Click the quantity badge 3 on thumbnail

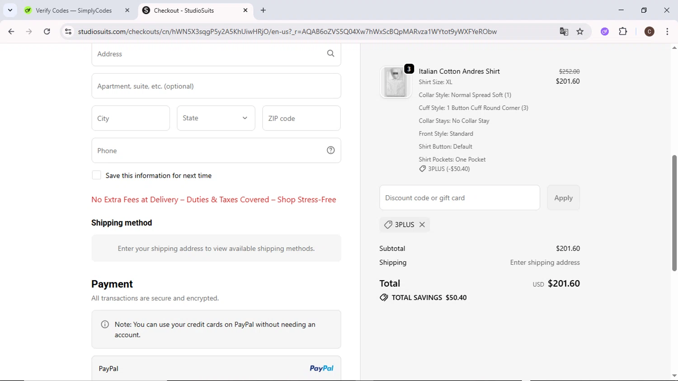point(409,69)
